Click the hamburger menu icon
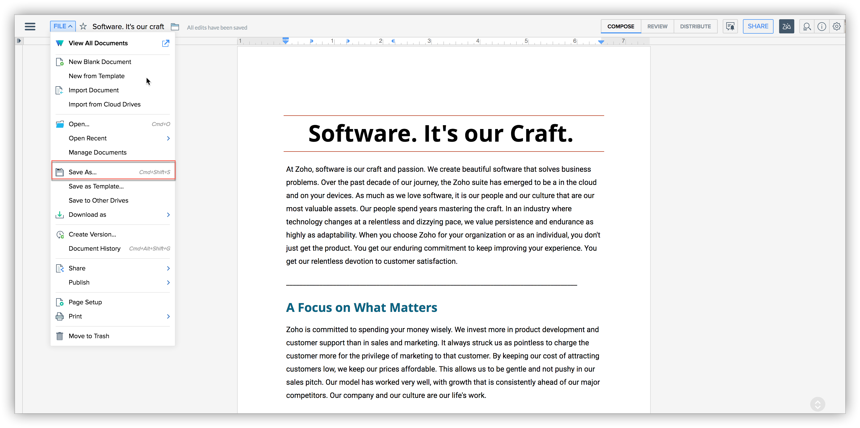 point(30,26)
